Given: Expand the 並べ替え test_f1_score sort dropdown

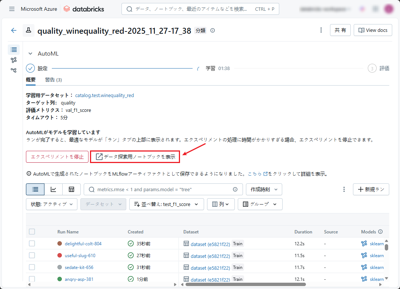Looking at the screenshot, I should [x=166, y=204].
